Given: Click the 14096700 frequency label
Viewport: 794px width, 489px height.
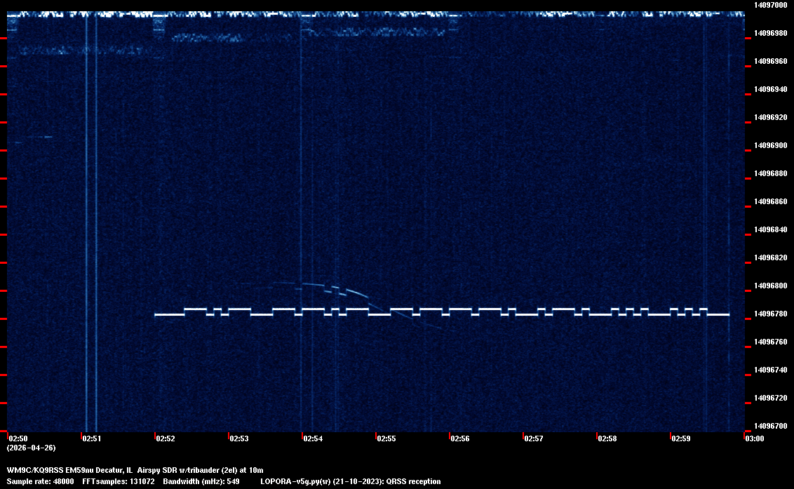Looking at the screenshot, I should point(771,426).
